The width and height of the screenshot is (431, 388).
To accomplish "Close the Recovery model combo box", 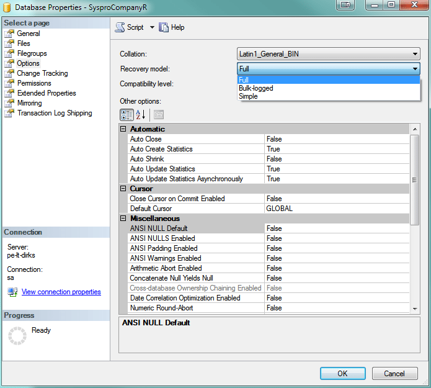I will pyautogui.click(x=329, y=69).
